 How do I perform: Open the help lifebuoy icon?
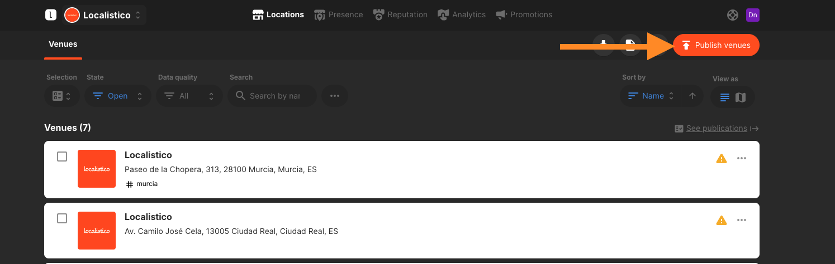click(733, 15)
